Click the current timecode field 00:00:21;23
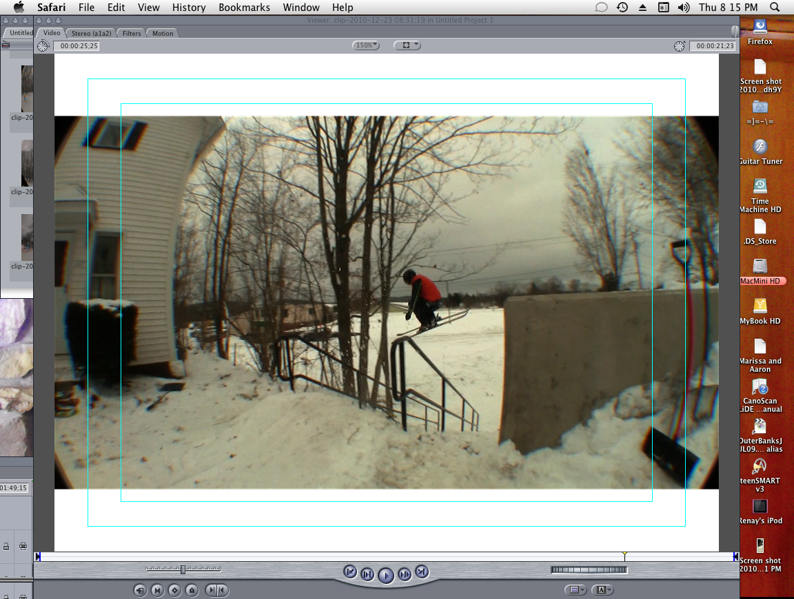This screenshot has width=794, height=599. coord(713,46)
